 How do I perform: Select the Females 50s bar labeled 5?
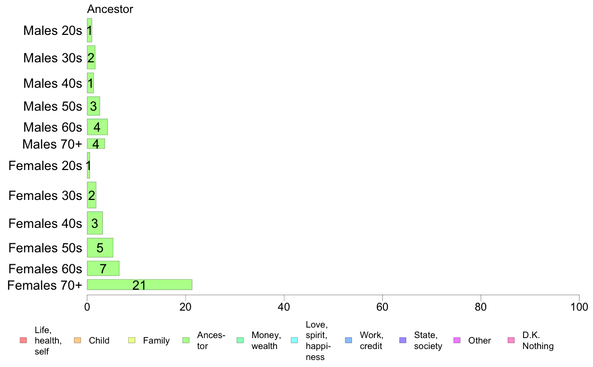(100, 247)
